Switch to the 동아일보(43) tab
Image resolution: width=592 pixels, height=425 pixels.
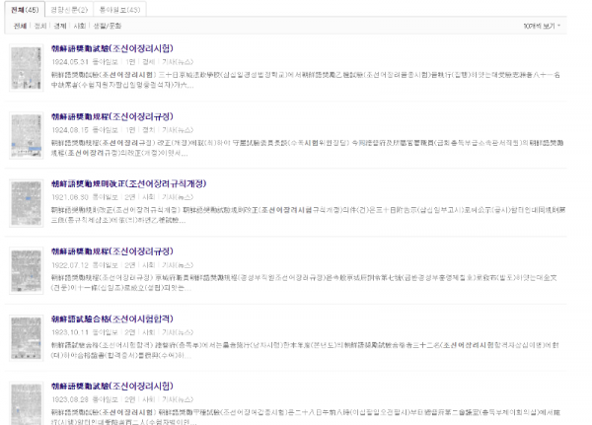[119, 10]
